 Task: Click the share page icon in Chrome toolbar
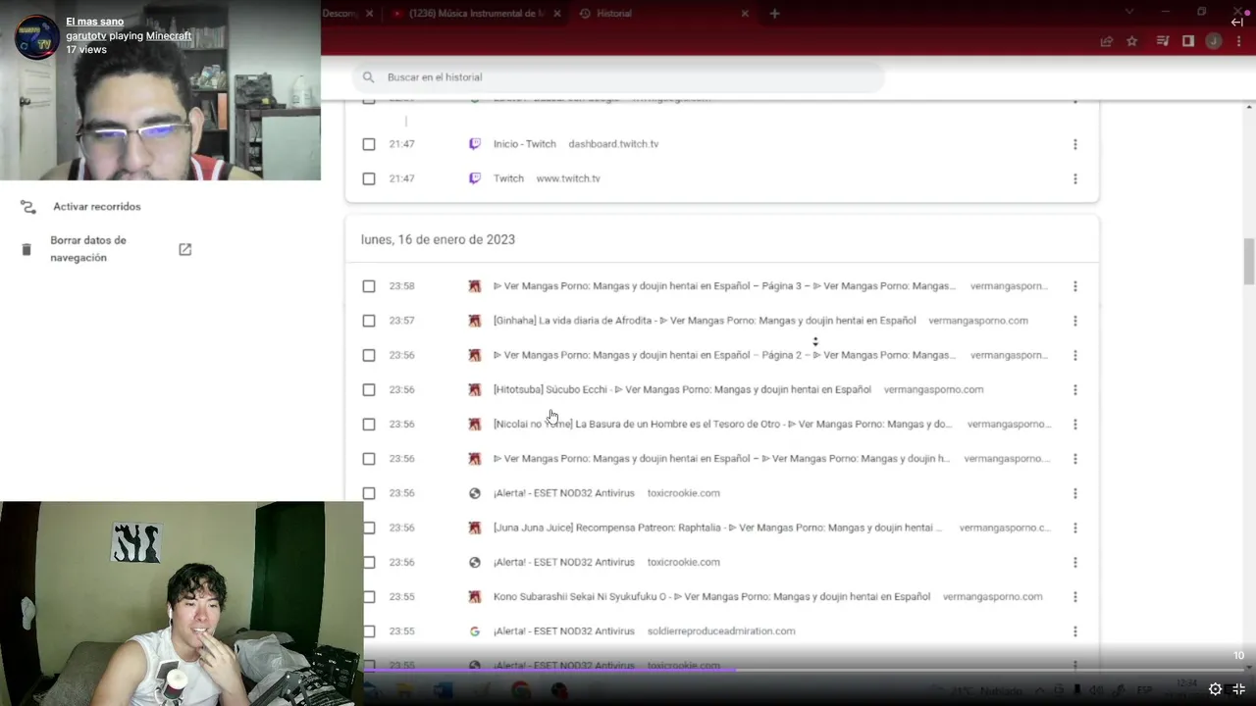coord(1107,41)
